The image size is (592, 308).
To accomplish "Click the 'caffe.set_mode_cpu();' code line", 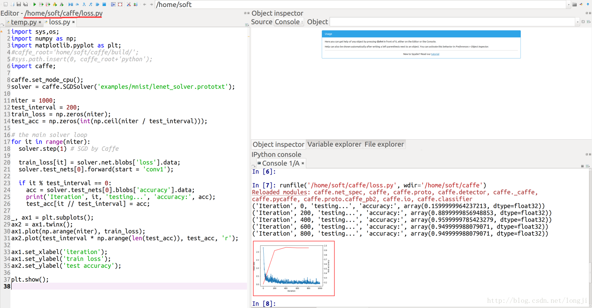I will [47, 80].
